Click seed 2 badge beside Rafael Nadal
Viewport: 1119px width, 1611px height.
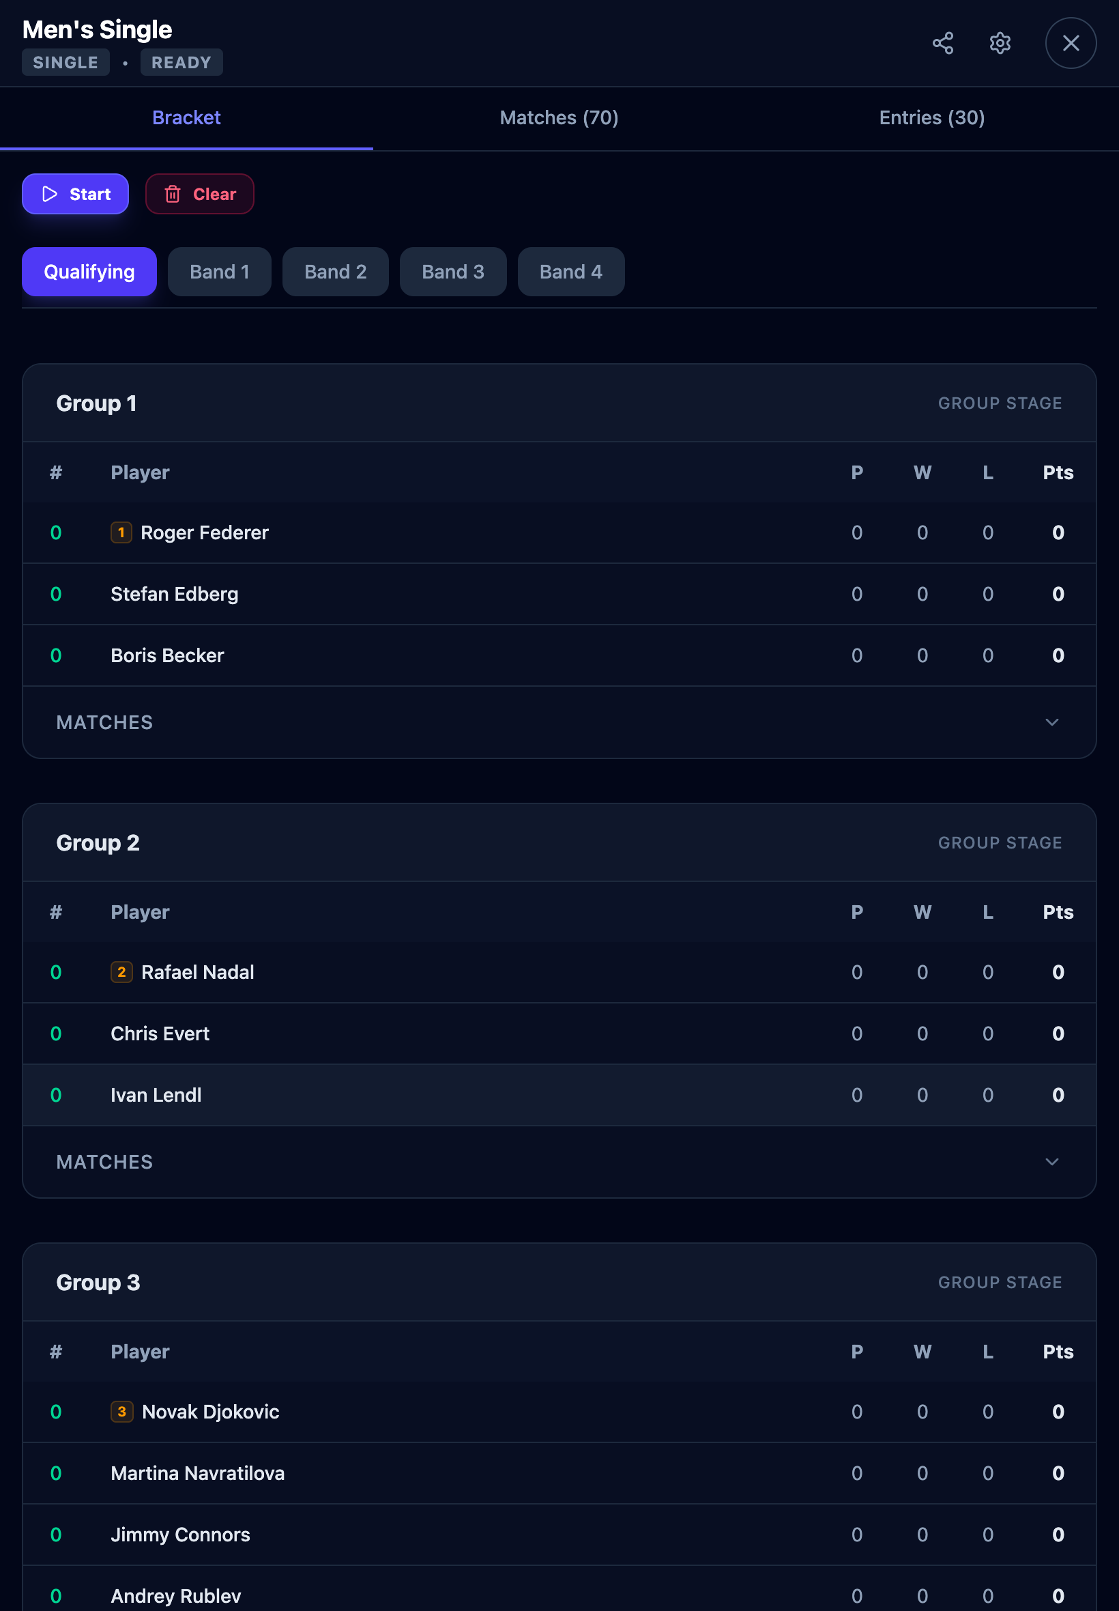pos(121,971)
